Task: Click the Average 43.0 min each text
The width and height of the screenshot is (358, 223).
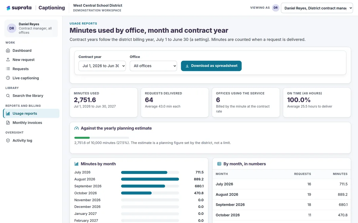Action: click(163, 106)
